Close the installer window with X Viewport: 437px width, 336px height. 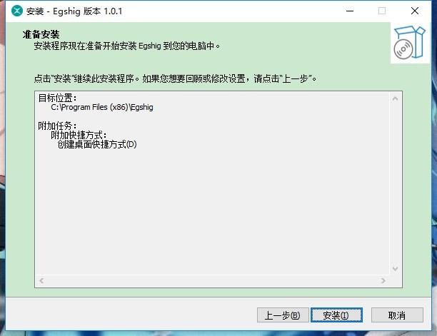[x=415, y=11]
